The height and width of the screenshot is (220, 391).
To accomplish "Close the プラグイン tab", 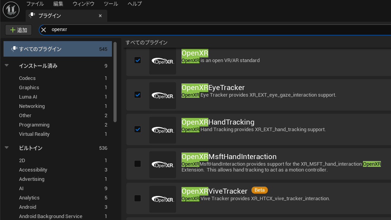I will tap(100, 16).
